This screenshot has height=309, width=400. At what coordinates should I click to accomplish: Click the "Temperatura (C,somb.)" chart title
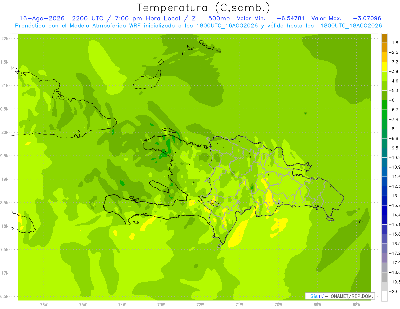pos(204,8)
